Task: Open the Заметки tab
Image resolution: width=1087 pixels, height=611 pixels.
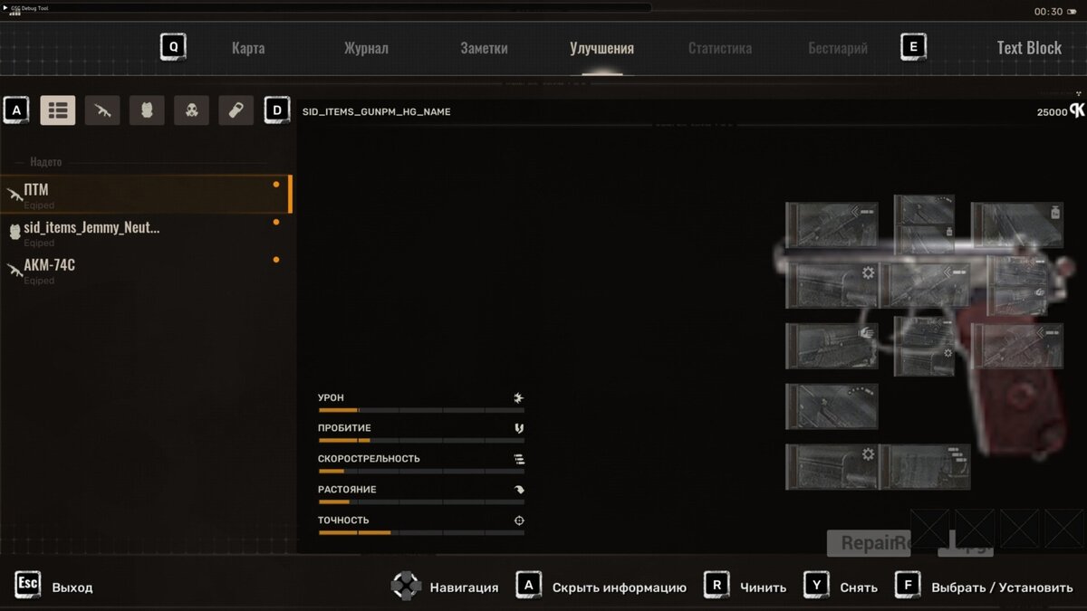Action: tap(484, 49)
